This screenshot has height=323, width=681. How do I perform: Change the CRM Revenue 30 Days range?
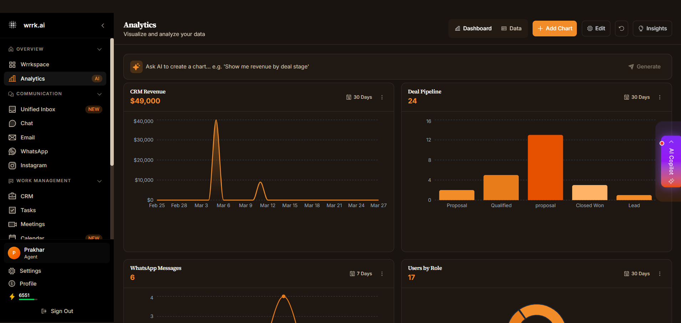(x=359, y=97)
